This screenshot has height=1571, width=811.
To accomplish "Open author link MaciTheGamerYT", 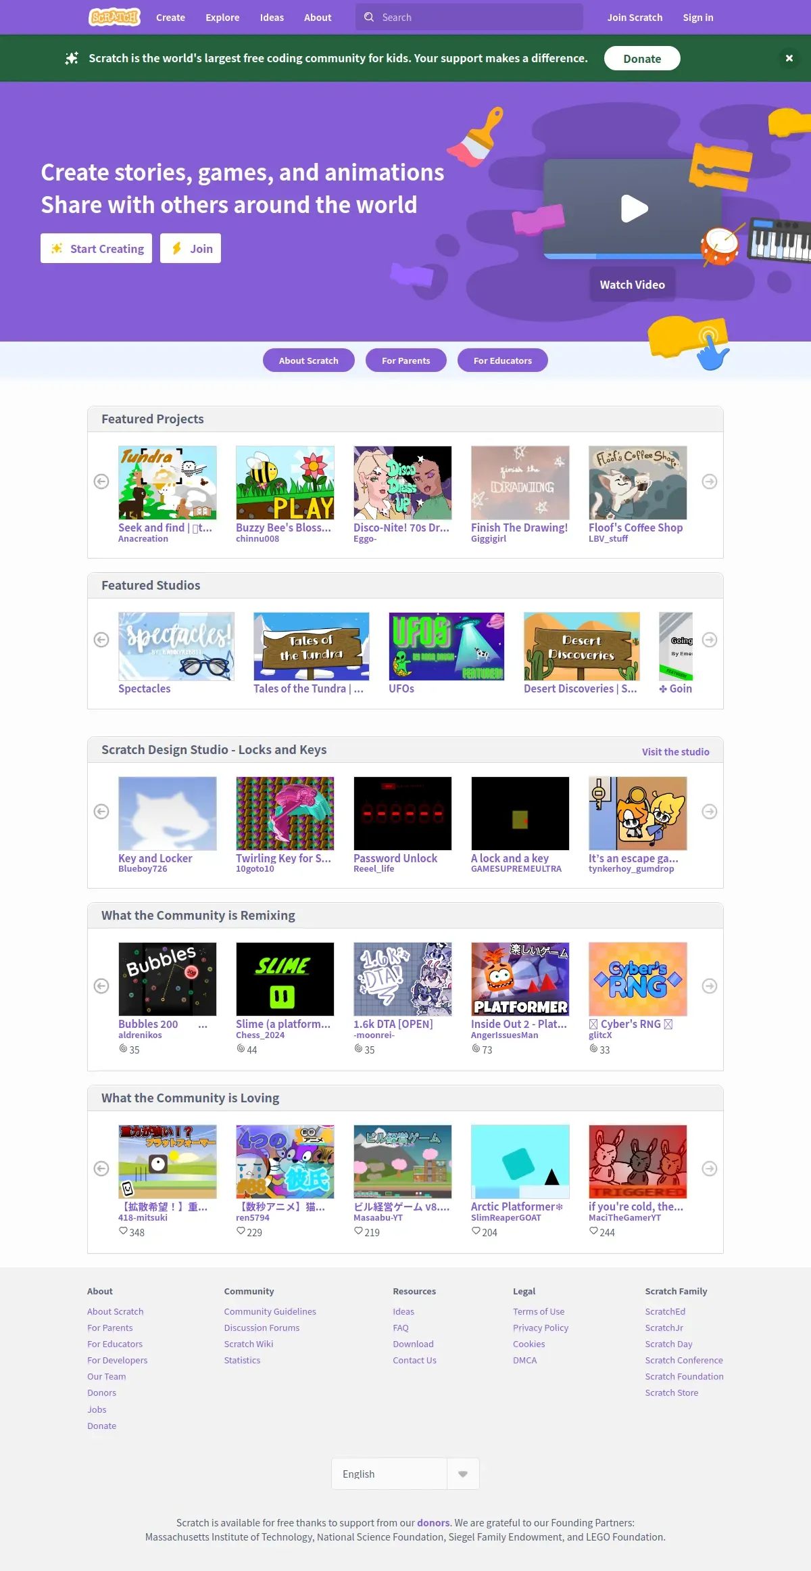I will pos(624,1217).
